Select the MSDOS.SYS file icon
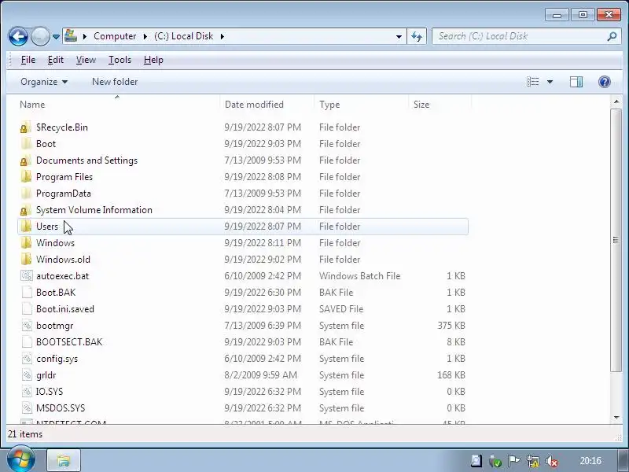 click(27, 407)
